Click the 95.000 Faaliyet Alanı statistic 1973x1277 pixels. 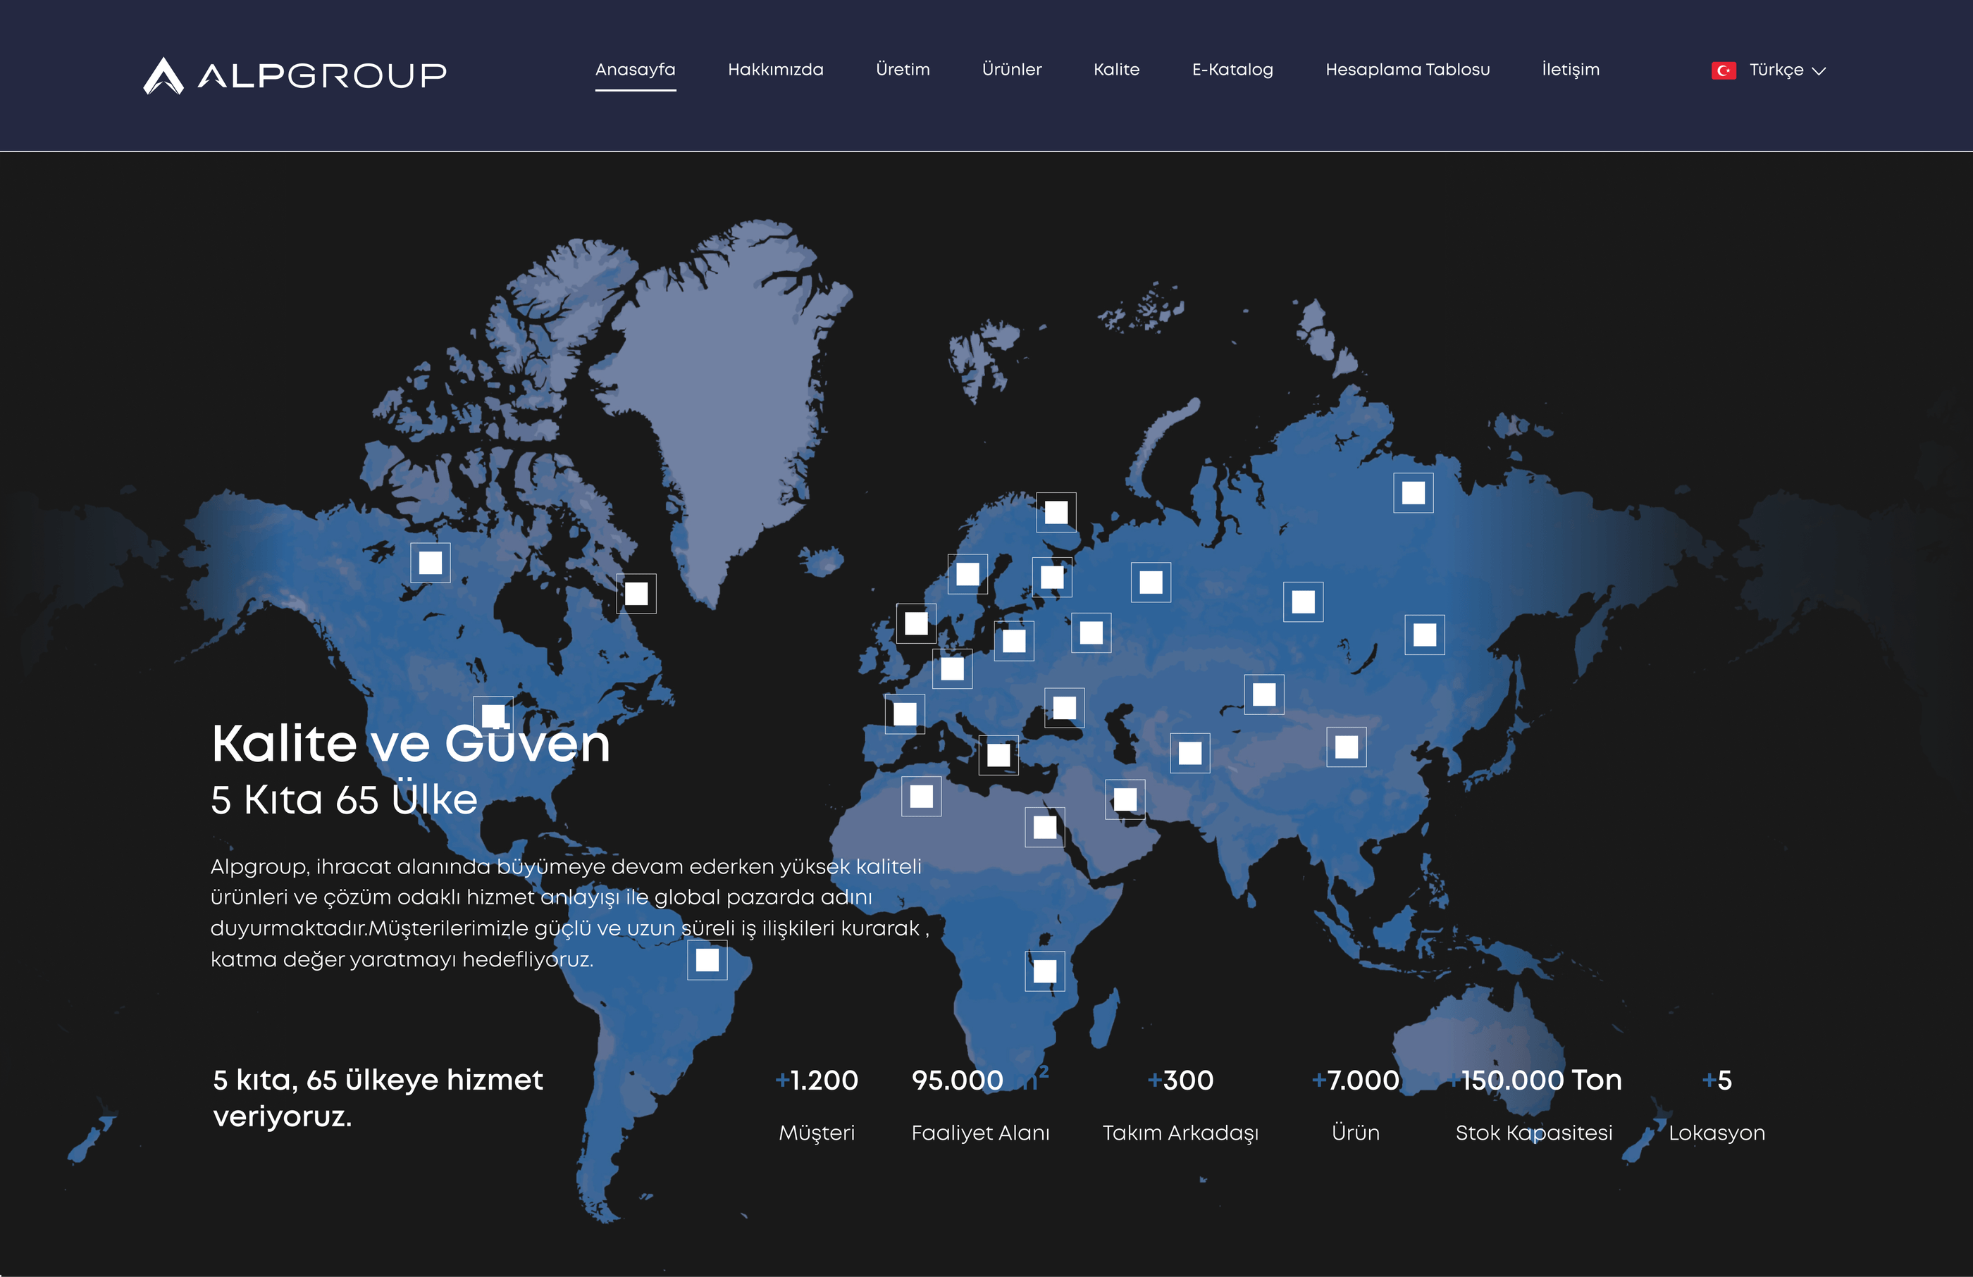pyautogui.click(x=981, y=1104)
